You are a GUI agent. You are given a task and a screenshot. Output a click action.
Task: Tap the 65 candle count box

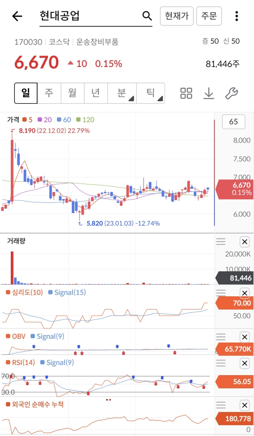[233, 122]
